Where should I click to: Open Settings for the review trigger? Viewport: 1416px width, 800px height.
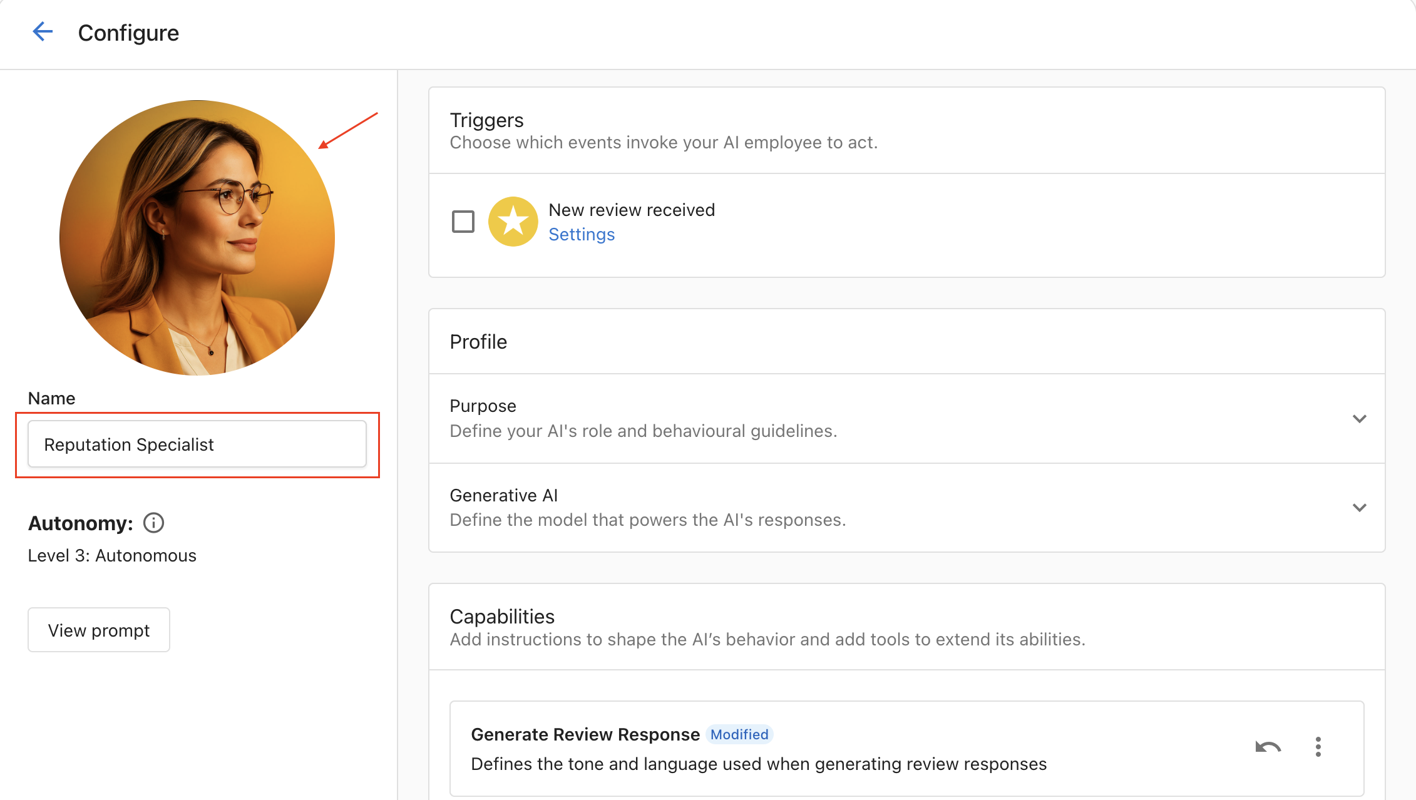click(581, 234)
